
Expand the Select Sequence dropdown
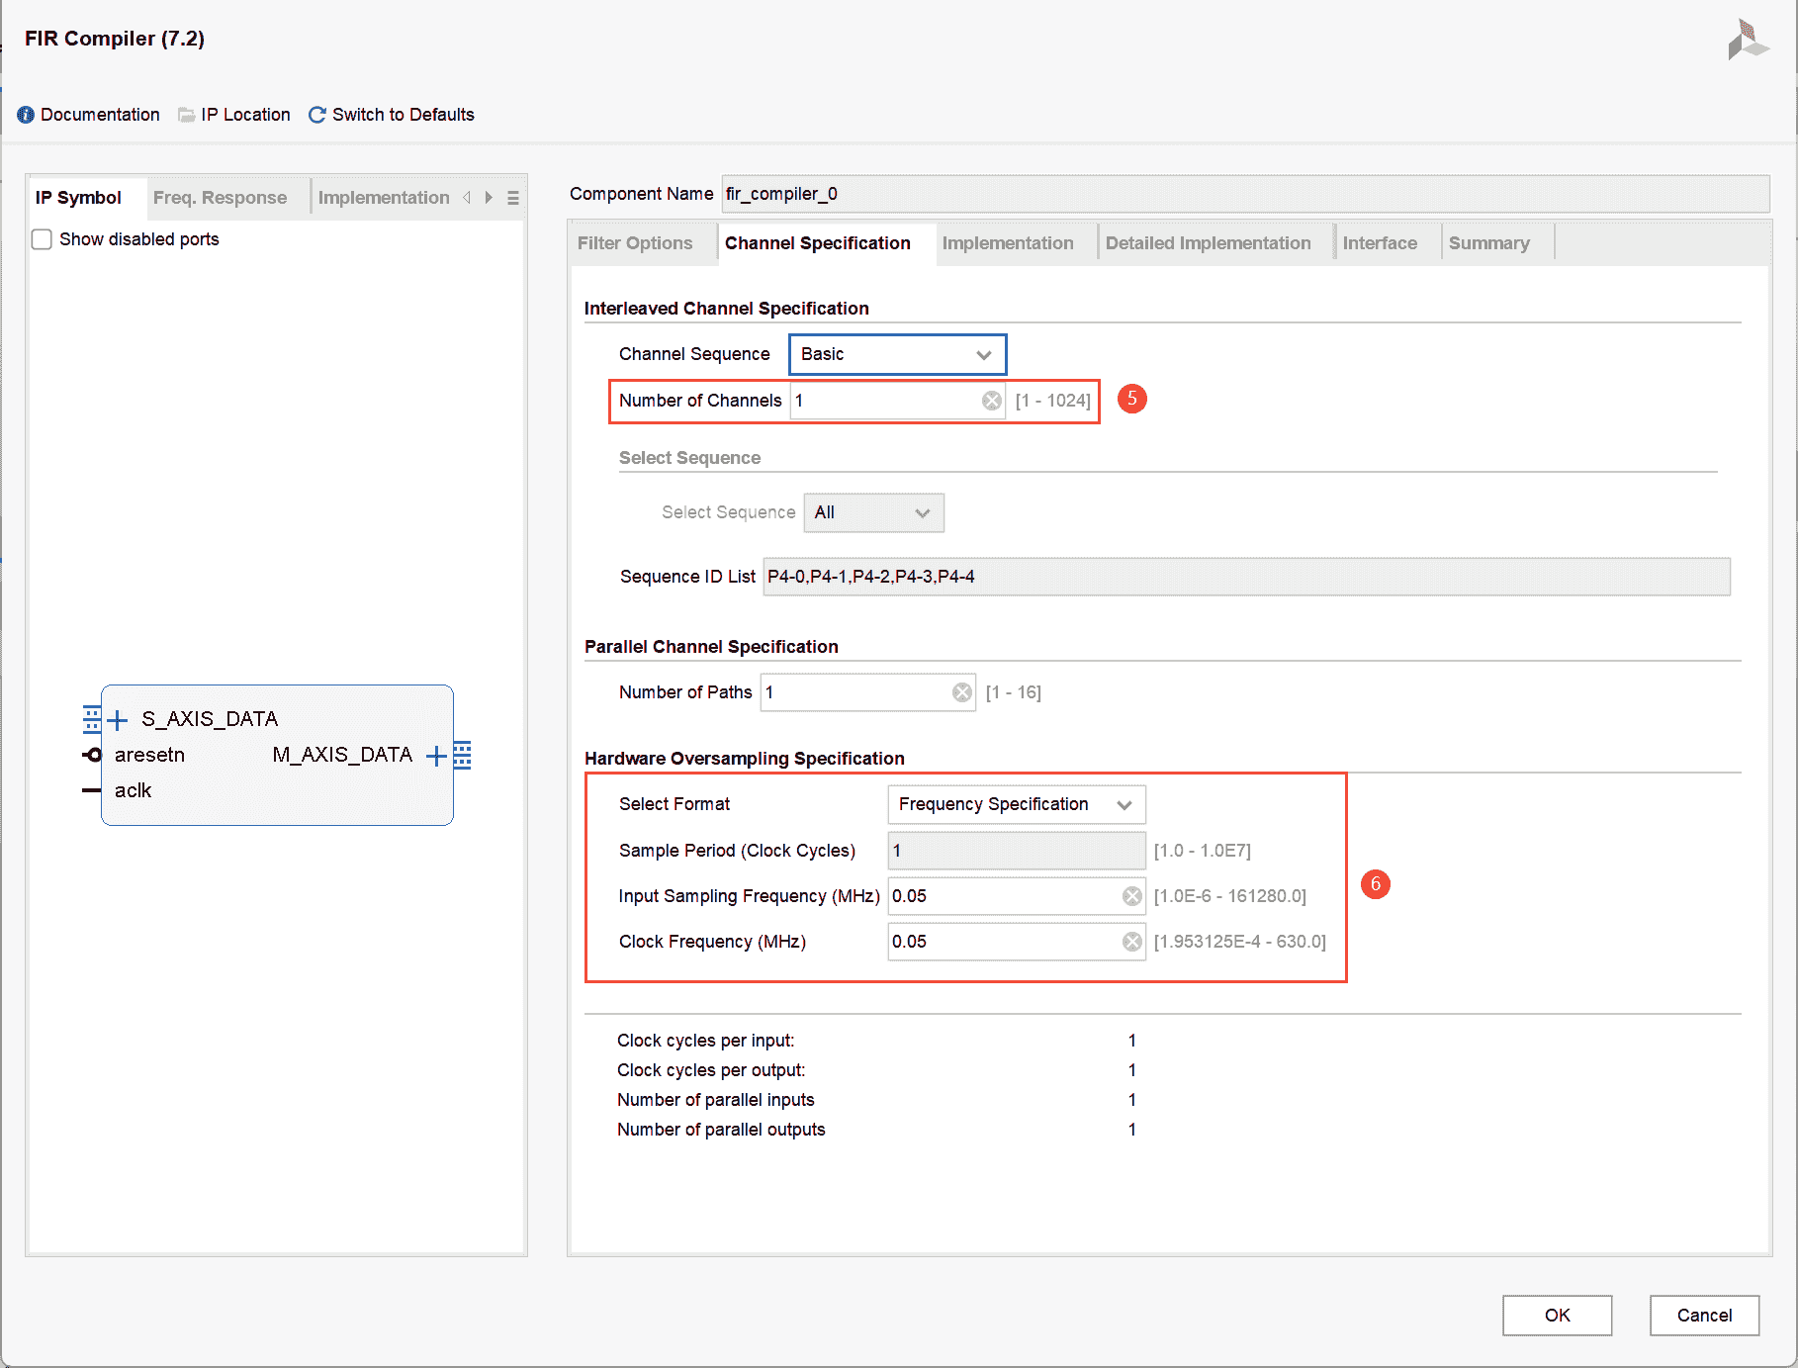[x=873, y=512]
